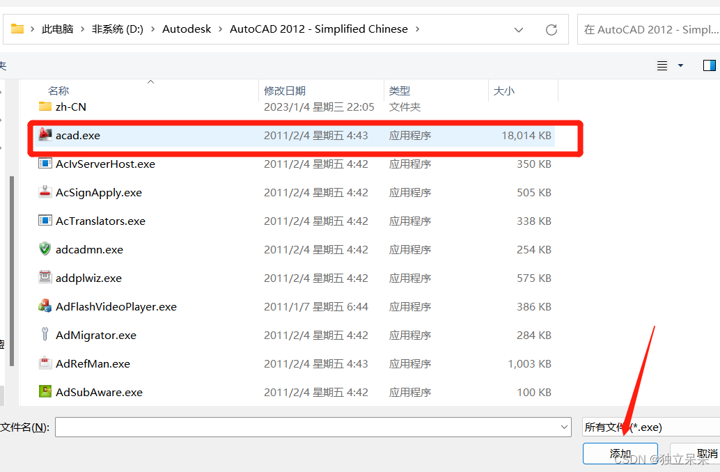
Task: Click the AcIvServerHost.exe file icon
Action: (45, 164)
